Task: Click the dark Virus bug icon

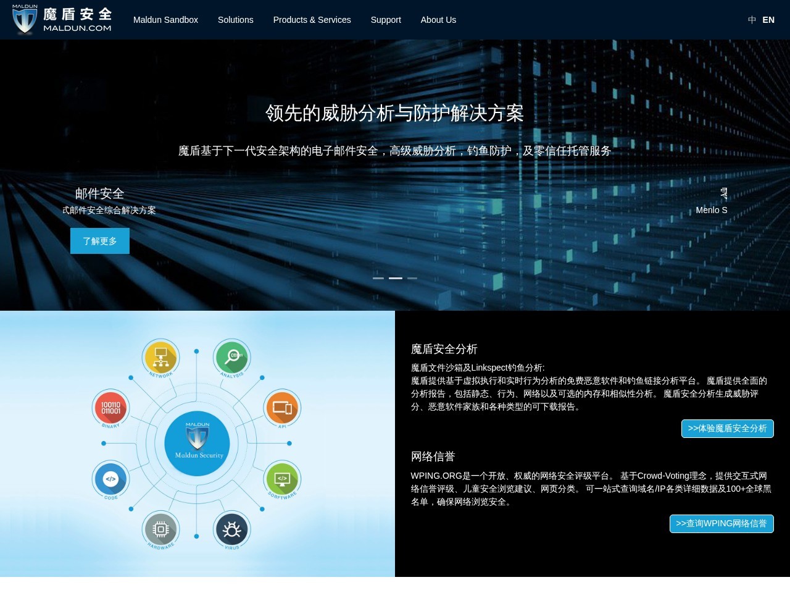Action: [232, 529]
